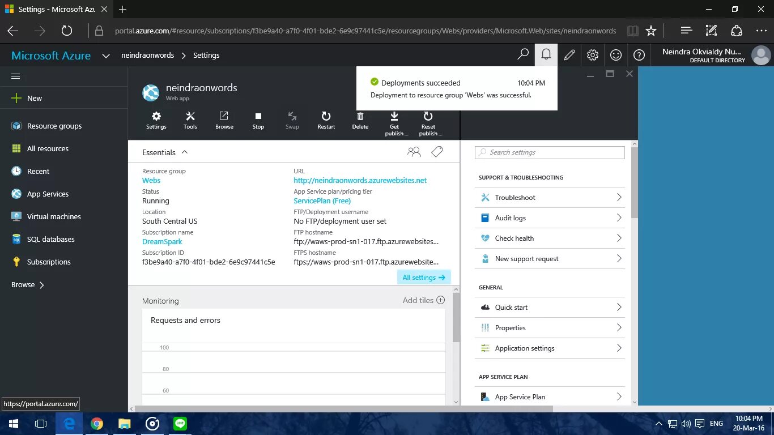Open the Windows Start menu
Image resolution: width=774 pixels, height=435 pixels.
point(13,423)
